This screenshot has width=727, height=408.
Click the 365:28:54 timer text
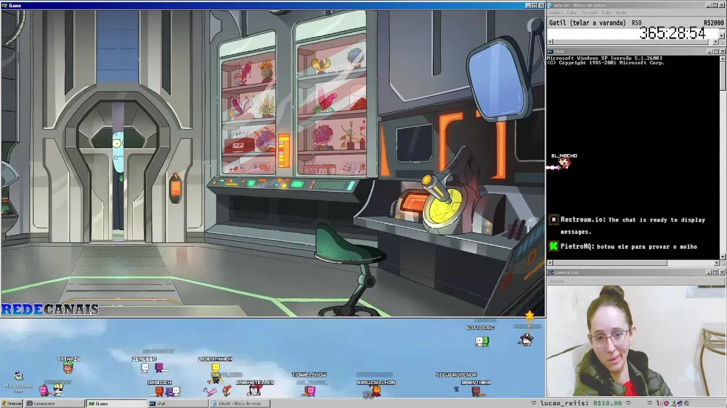tap(672, 33)
